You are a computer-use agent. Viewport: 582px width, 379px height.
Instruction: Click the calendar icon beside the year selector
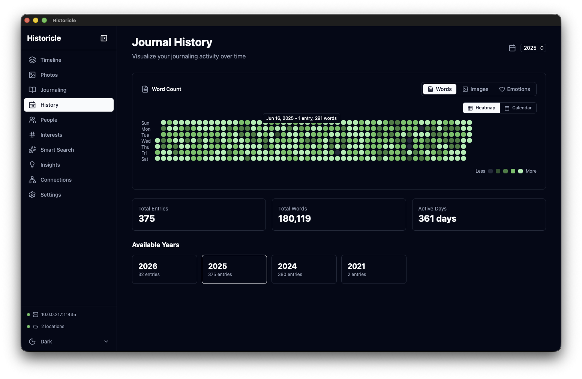point(512,48)
